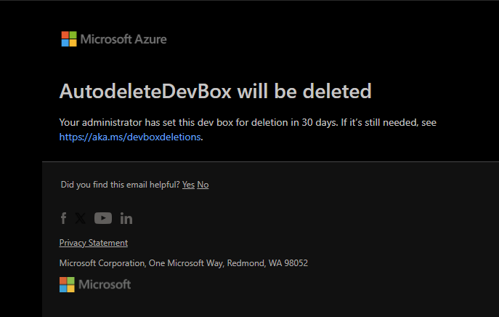
Task: Open the LinkedIn social icon
Action: point(126,219)
